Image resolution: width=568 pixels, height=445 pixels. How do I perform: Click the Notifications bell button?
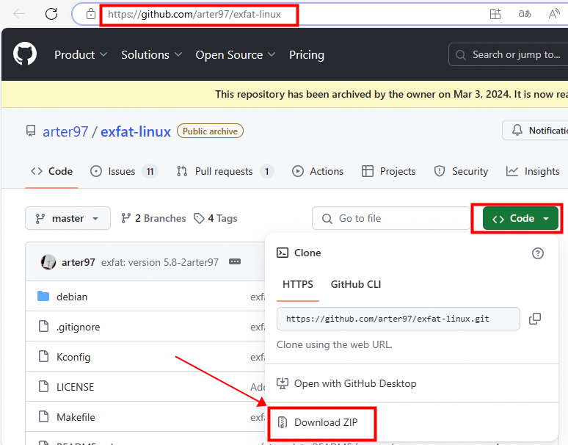point(535,130)
